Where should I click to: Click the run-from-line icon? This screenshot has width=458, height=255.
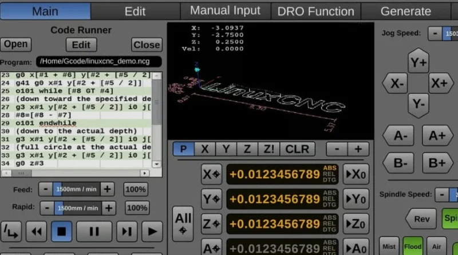click(11, 232)
